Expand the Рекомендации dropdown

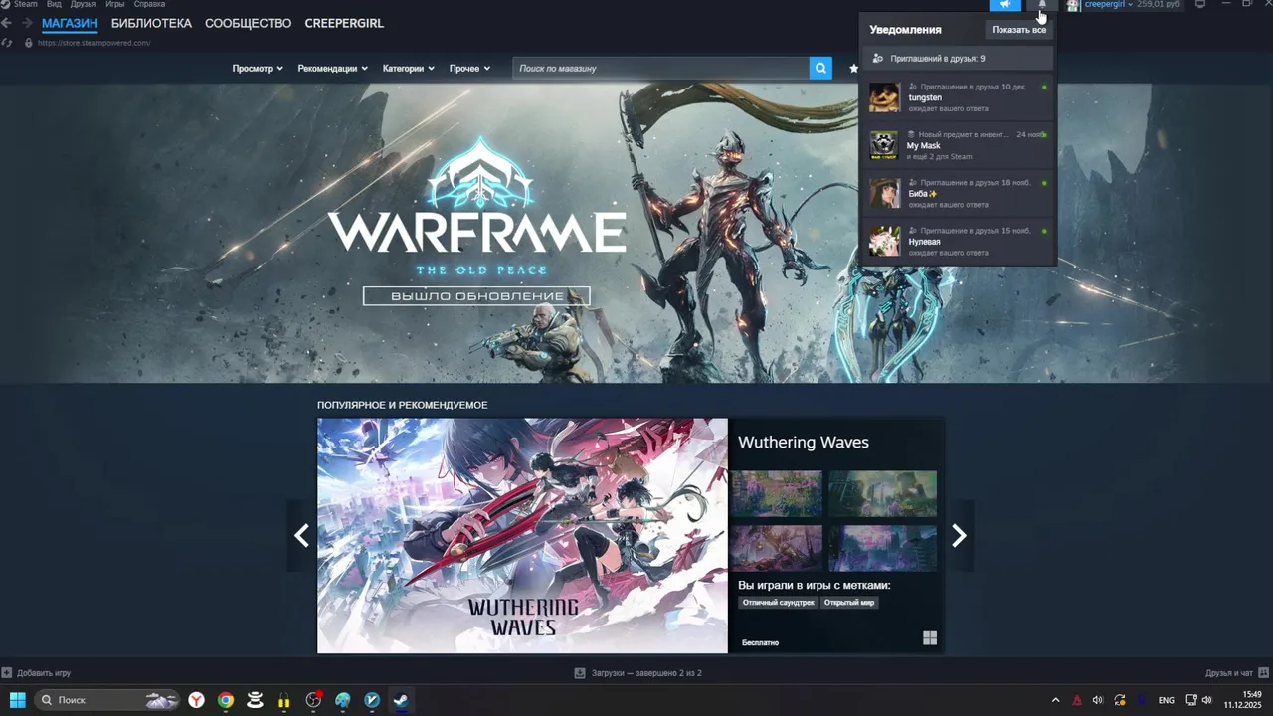333,69
